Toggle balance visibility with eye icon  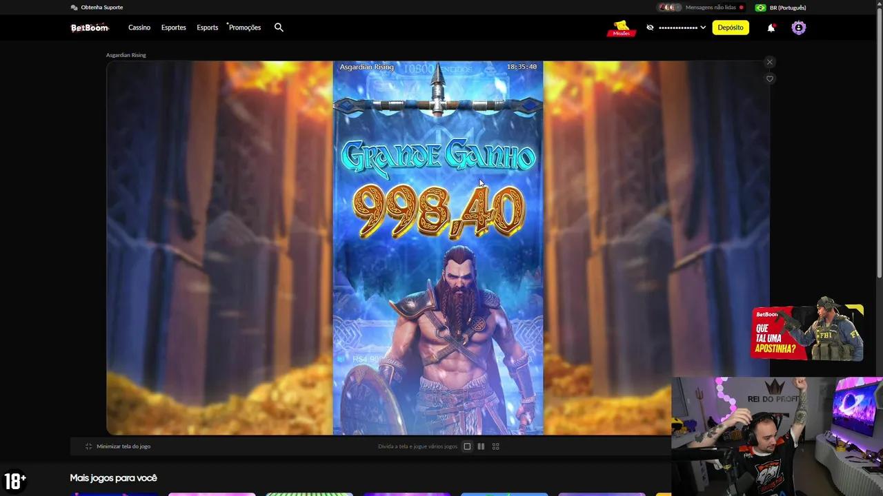point(649,28)
